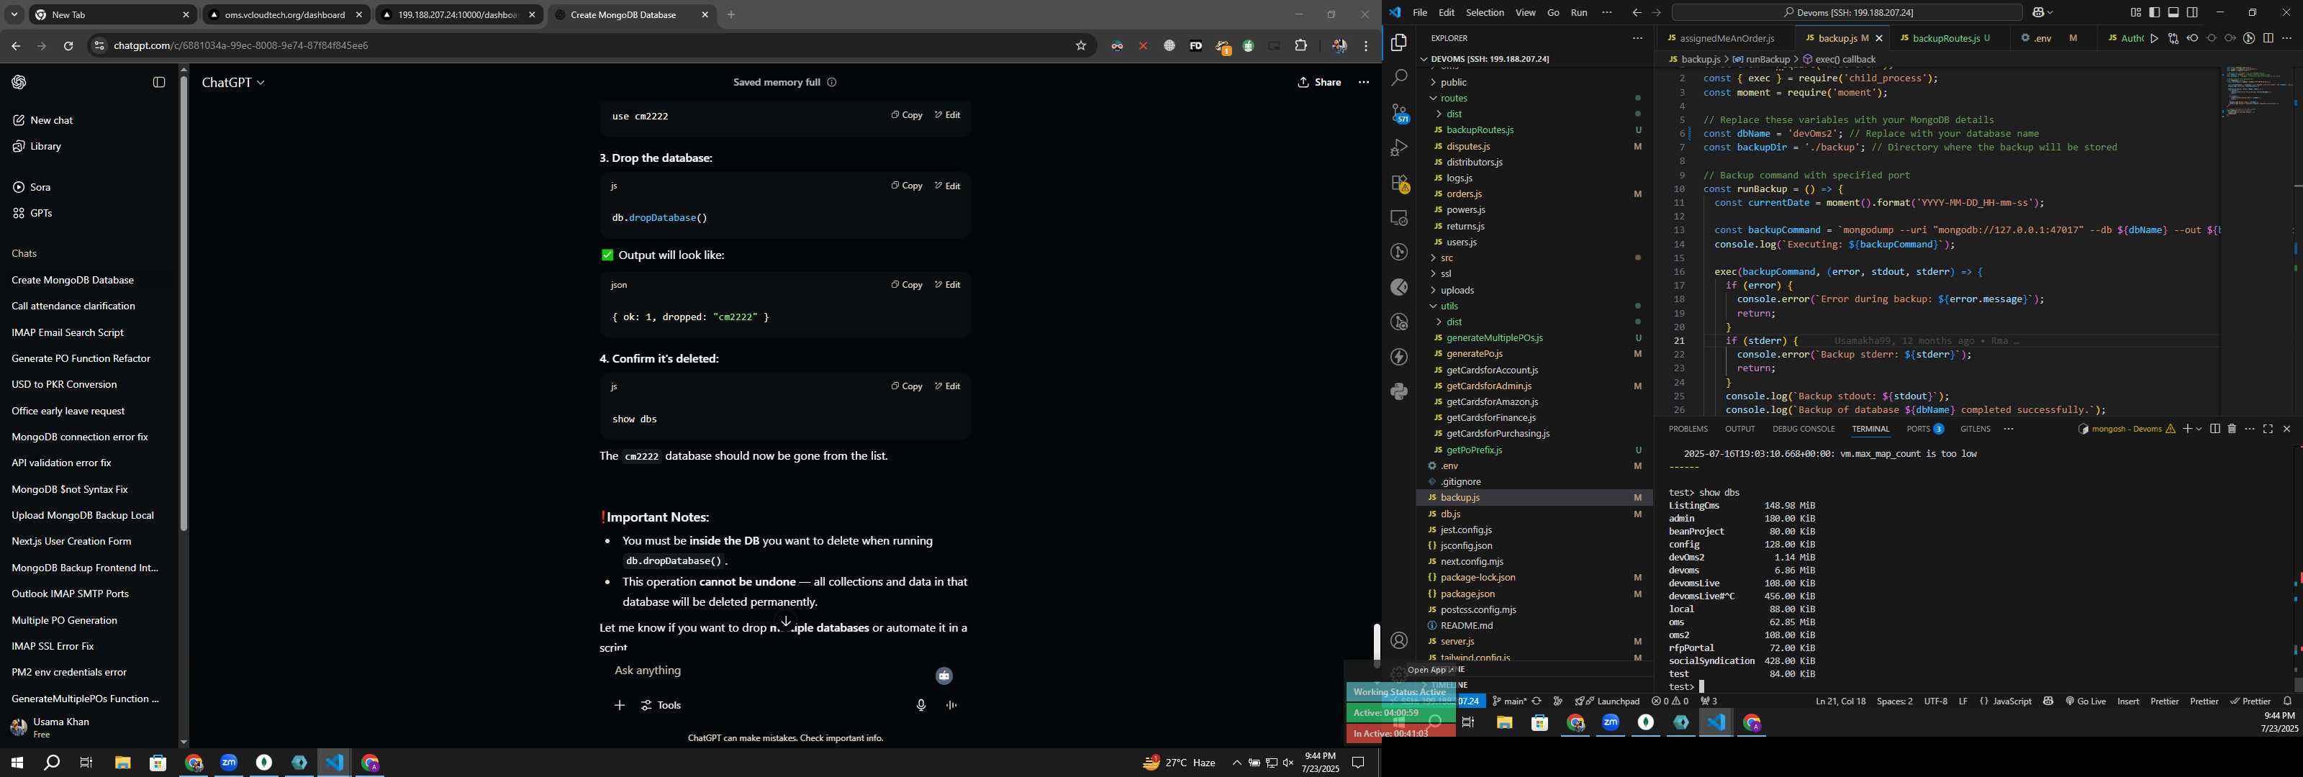Open Python extension icon in activity bar
2303x777 pixels.
point(1399,391)
